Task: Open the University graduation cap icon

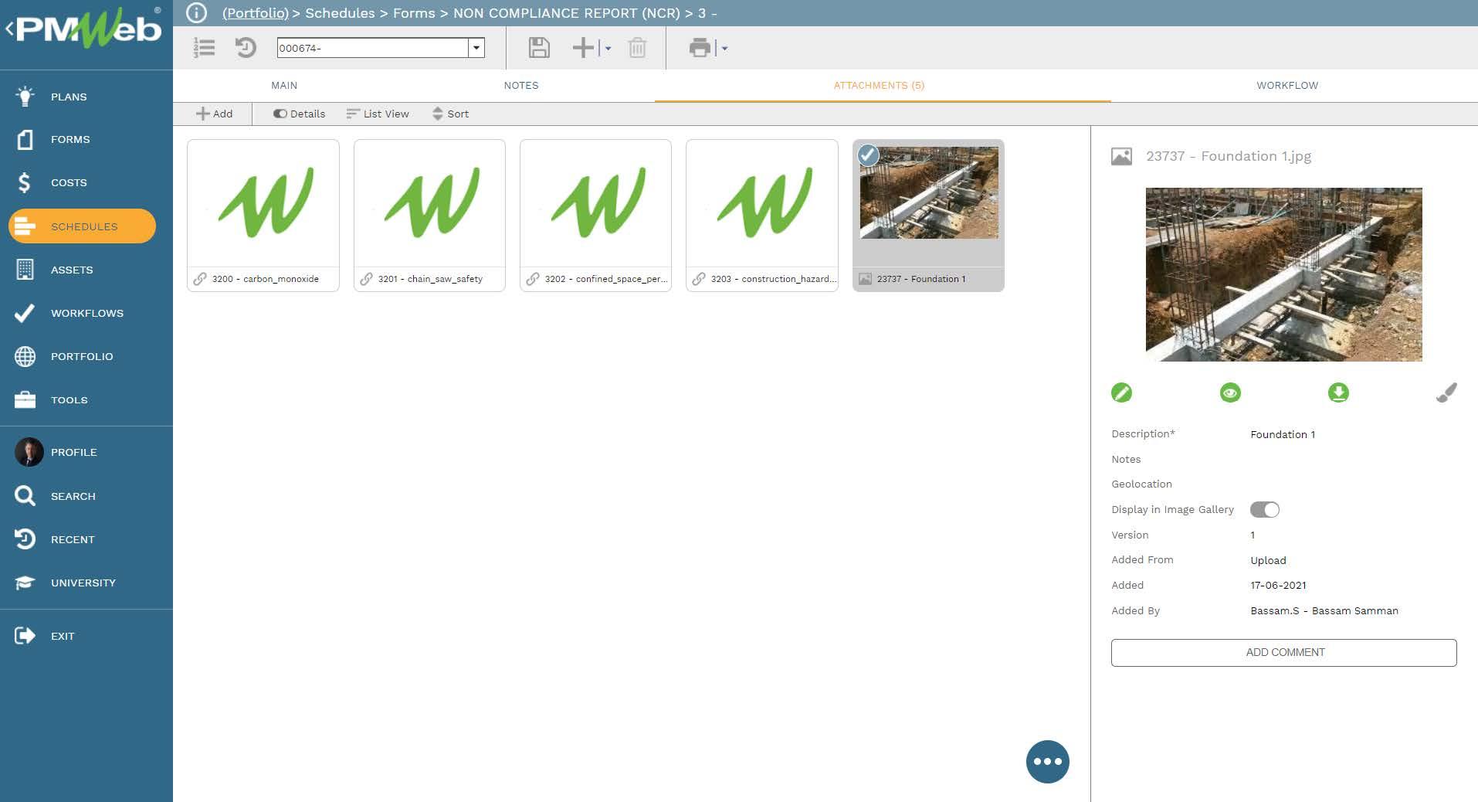Action: (x=25, y=583)
